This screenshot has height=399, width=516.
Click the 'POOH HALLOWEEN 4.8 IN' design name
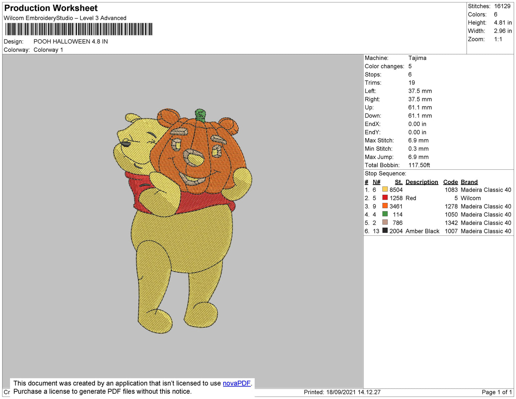point(71,41)
